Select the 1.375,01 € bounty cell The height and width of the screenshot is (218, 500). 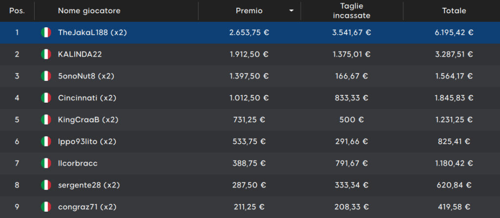[x=352, y=54]
